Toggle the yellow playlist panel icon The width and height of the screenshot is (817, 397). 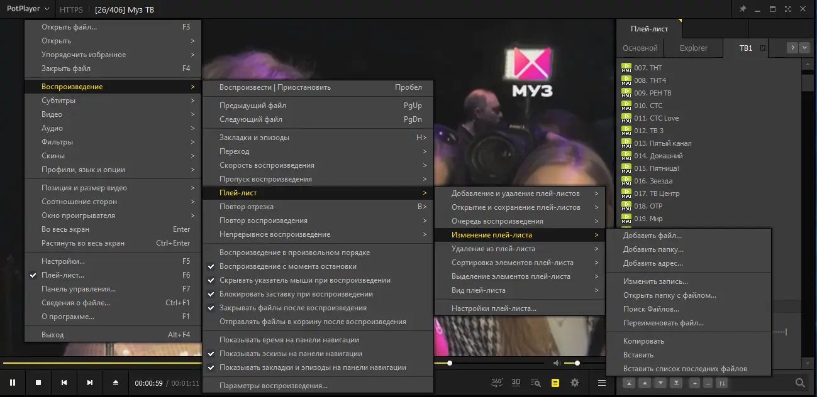click(555, 382)
